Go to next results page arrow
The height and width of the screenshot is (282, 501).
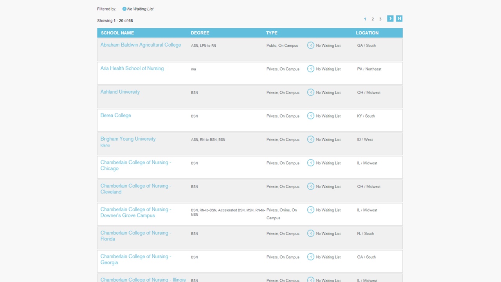point(390,19)
